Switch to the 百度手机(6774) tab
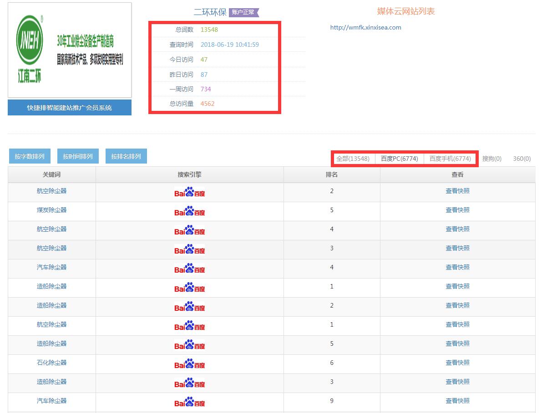542x413 pixels. [x=450, y=159]
